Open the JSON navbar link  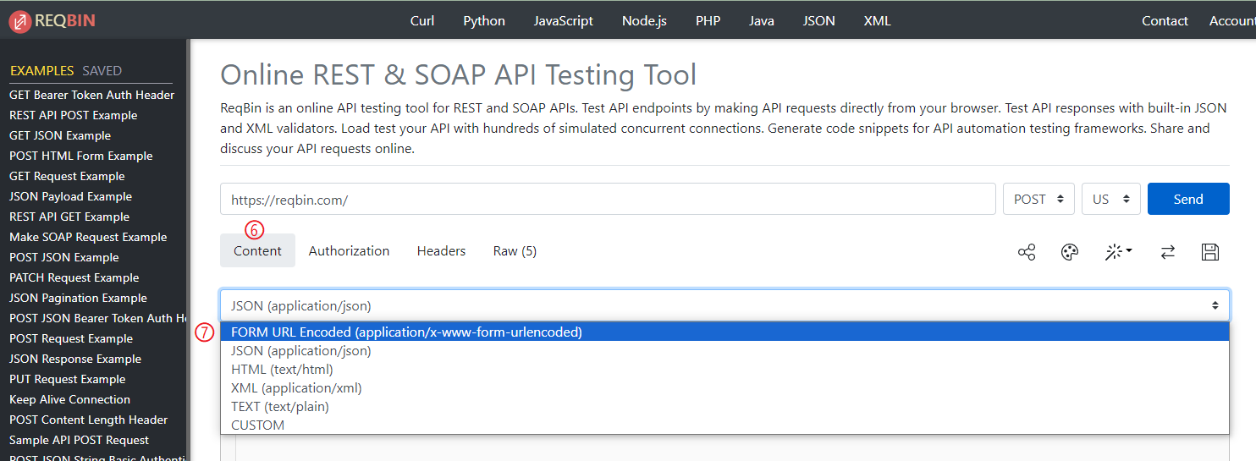pyautogui.click(x=819, y=21)
